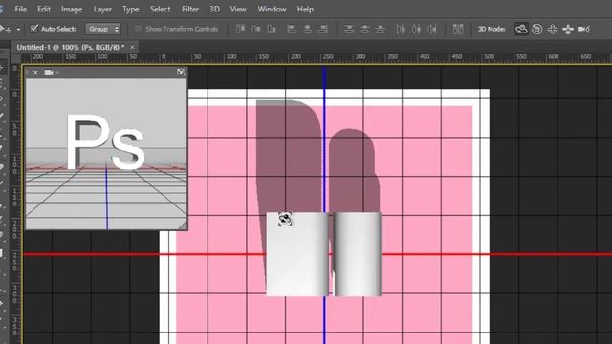Align right edges of layers

323,29
